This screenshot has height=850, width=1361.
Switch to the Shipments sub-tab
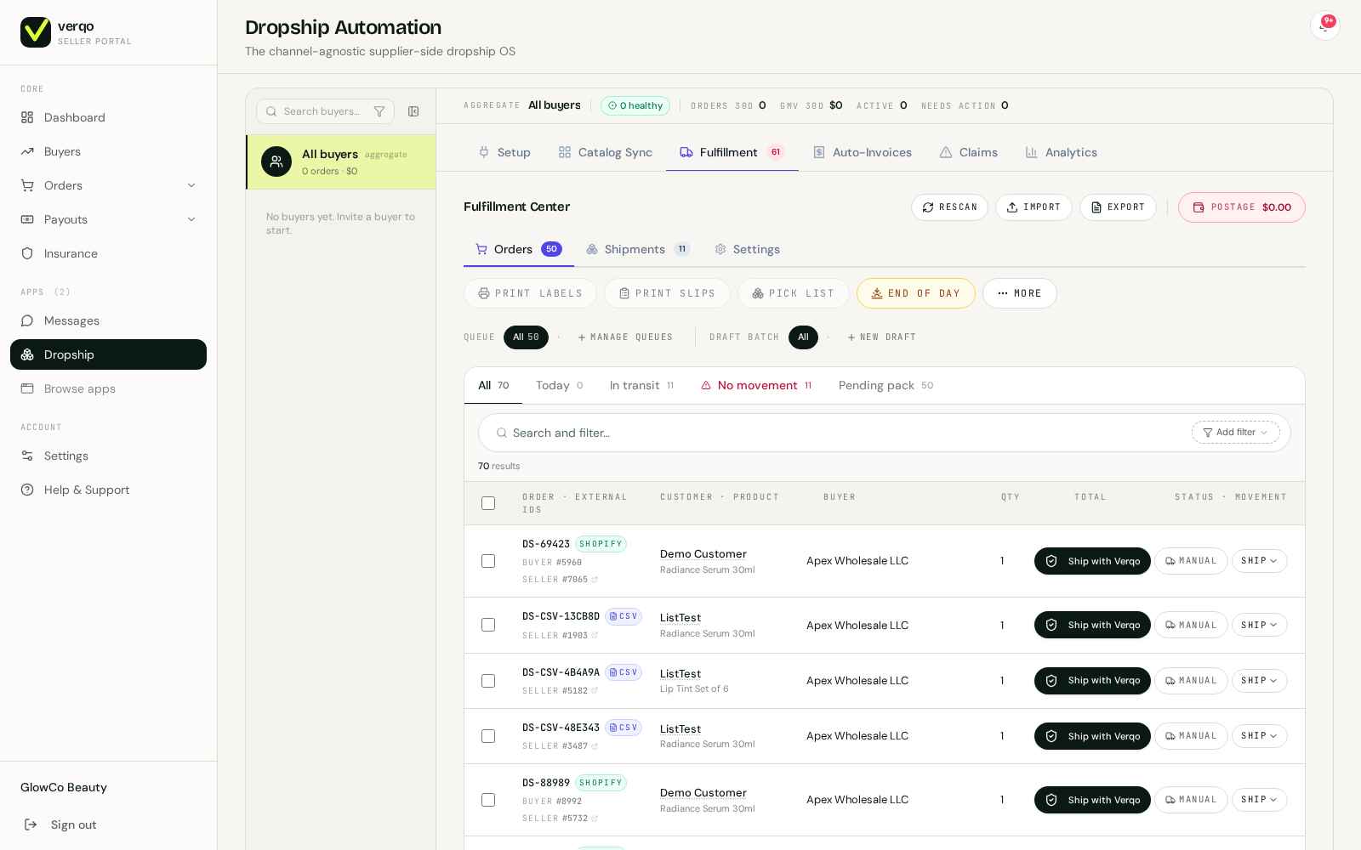pos(637,249)
